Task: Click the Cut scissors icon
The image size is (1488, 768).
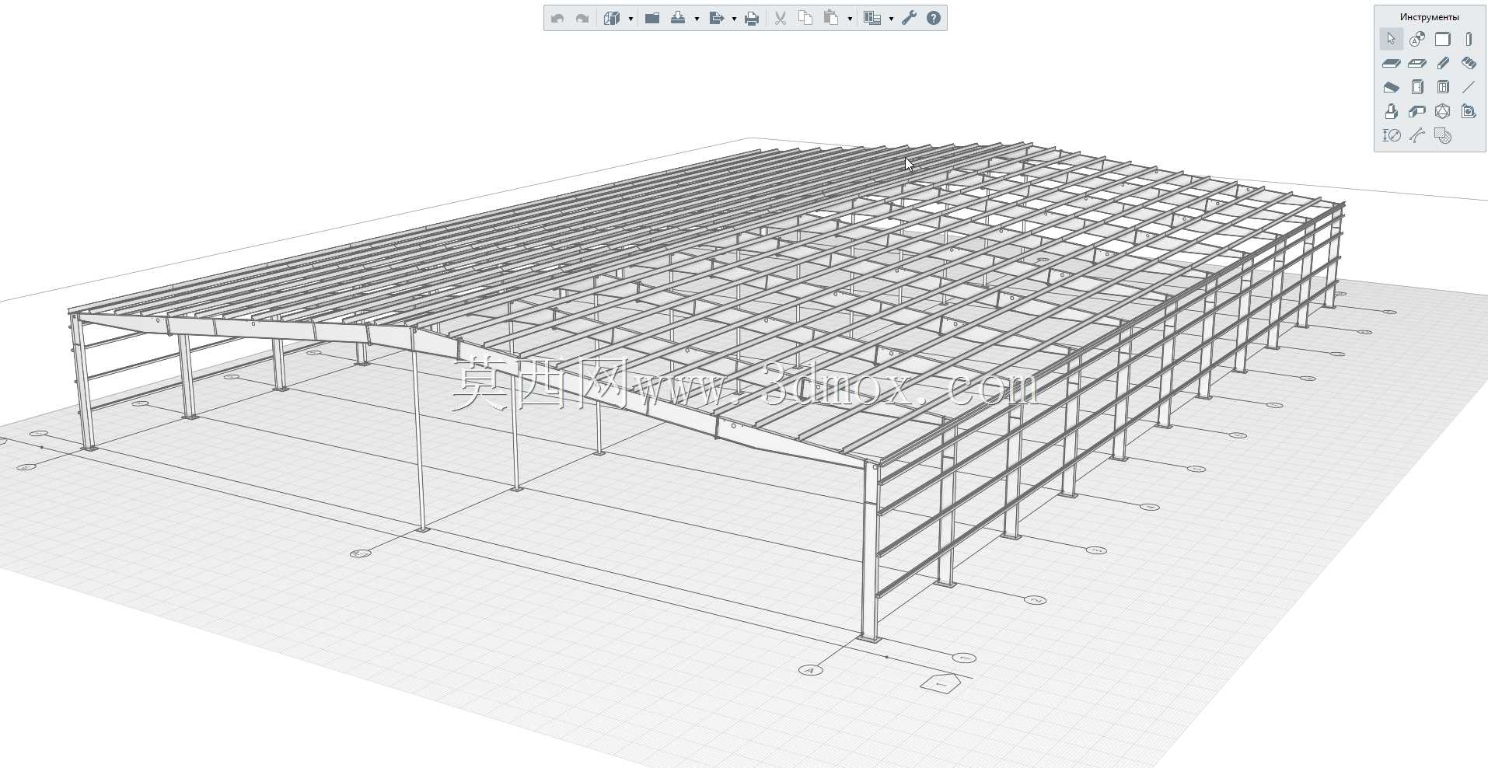Action: tap(781, 18)
